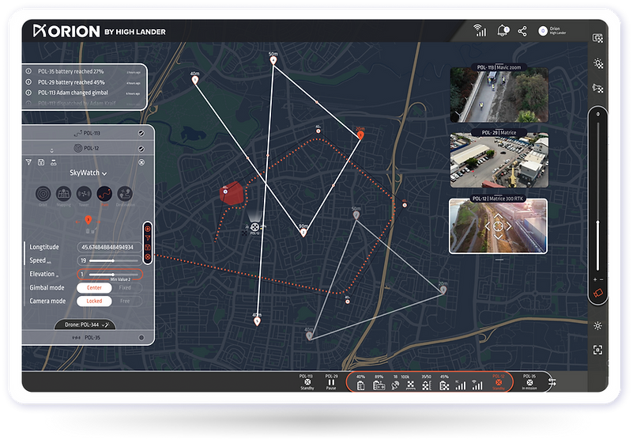Click the share icon in the header
Viewport: 633px width, 440px height.
pyautogui.click(x=522, y=31)
